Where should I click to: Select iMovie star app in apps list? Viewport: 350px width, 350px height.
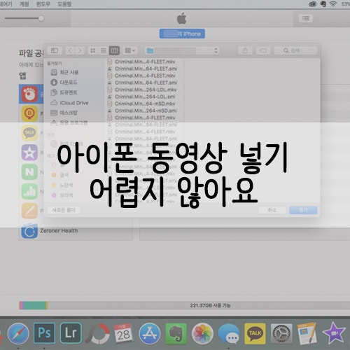click(x=29, y=153)
